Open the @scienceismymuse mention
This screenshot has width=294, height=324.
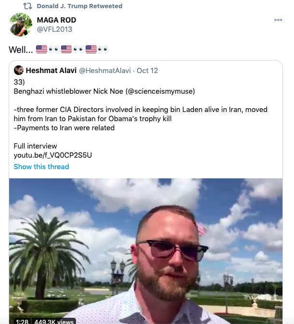pos(161,91)
